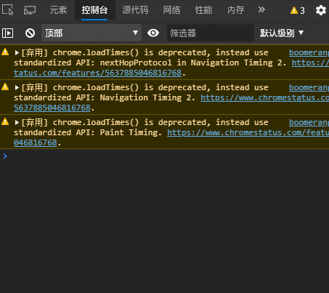Expand the Paint Timing deprecation warning
This screenshot has width=329, height=293.
[17, 122]
